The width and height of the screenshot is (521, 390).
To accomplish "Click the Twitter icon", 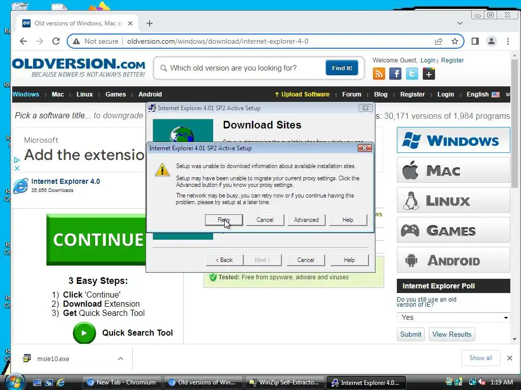I will point(412,74).
